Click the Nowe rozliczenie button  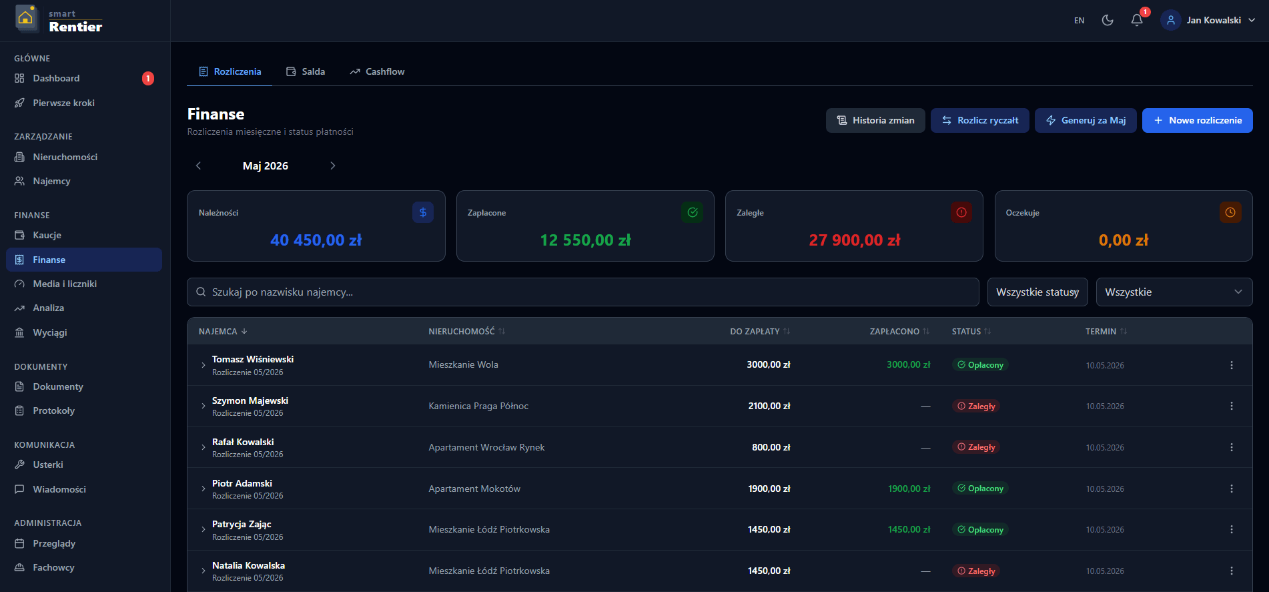click(x=1197, y=120)
